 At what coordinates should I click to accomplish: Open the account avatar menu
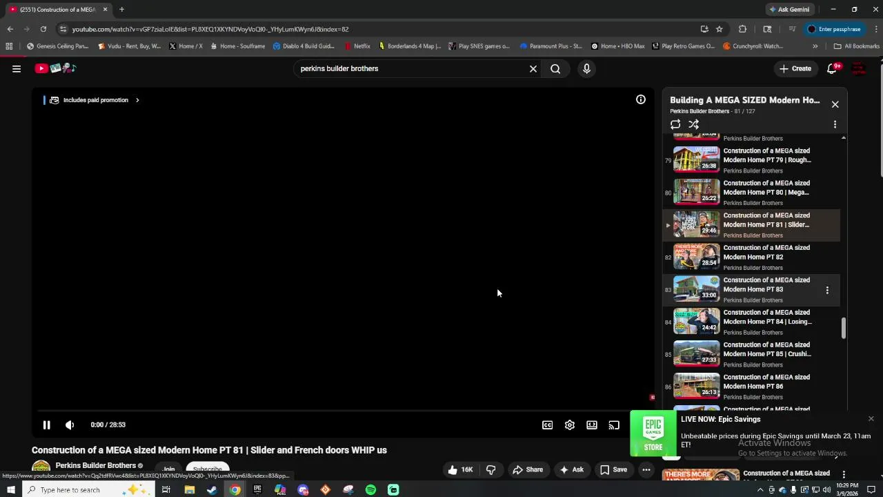click(859, 68)
